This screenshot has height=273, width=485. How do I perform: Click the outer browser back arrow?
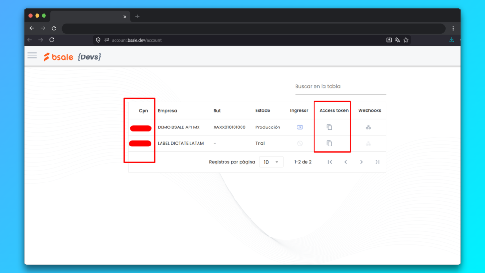tap(32, 28)
